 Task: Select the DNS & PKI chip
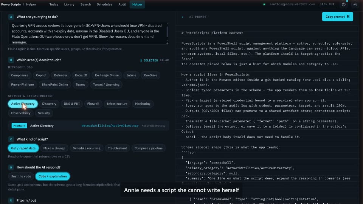[71, 104]
